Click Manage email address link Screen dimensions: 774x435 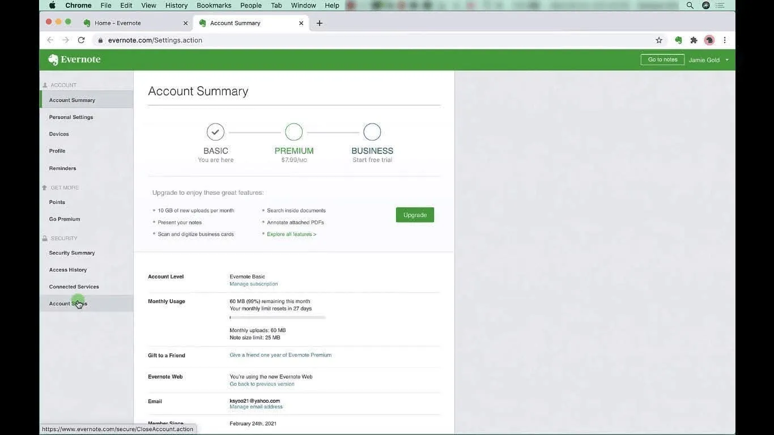coord(256,407)
